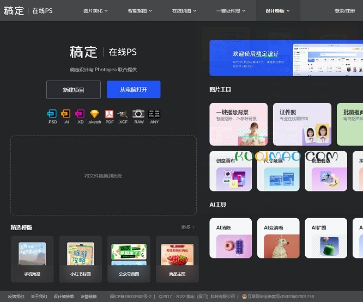Click 在线PS in the header
The image size is (363, 302).
(x=43, y=11)
